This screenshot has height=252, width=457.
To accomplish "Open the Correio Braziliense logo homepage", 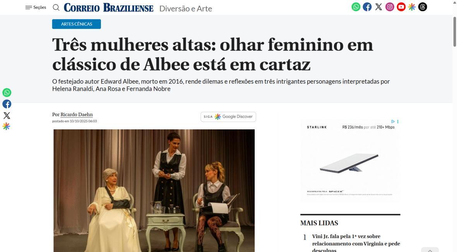I will point(108,8).
